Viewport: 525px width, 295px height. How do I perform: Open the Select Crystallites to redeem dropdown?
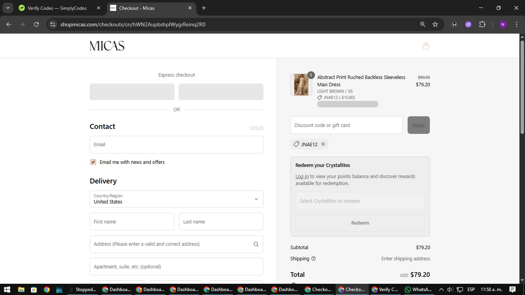tap(360, 201)
